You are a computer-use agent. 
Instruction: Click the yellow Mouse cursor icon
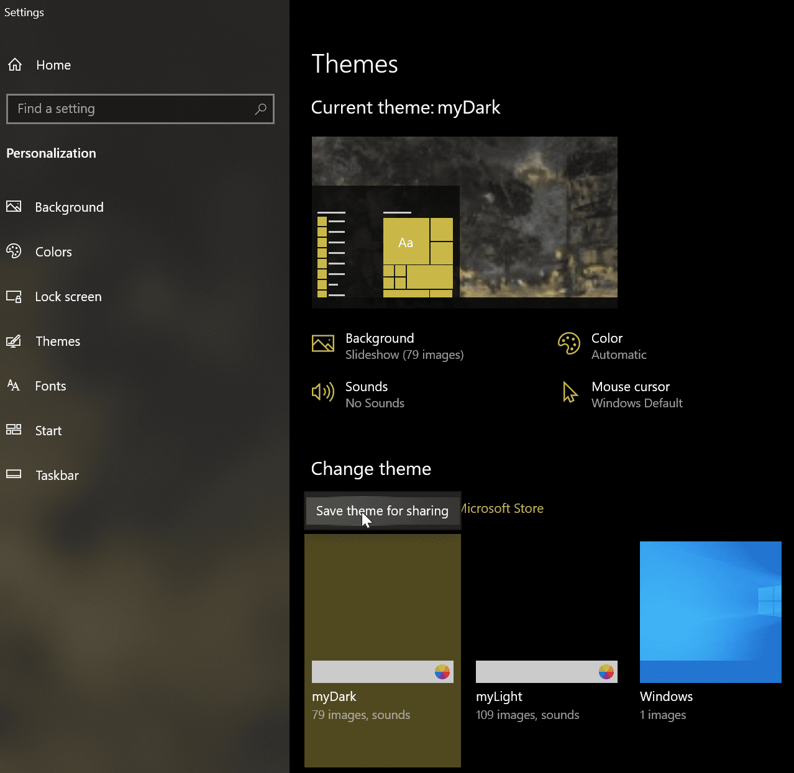tap(570, 392)
